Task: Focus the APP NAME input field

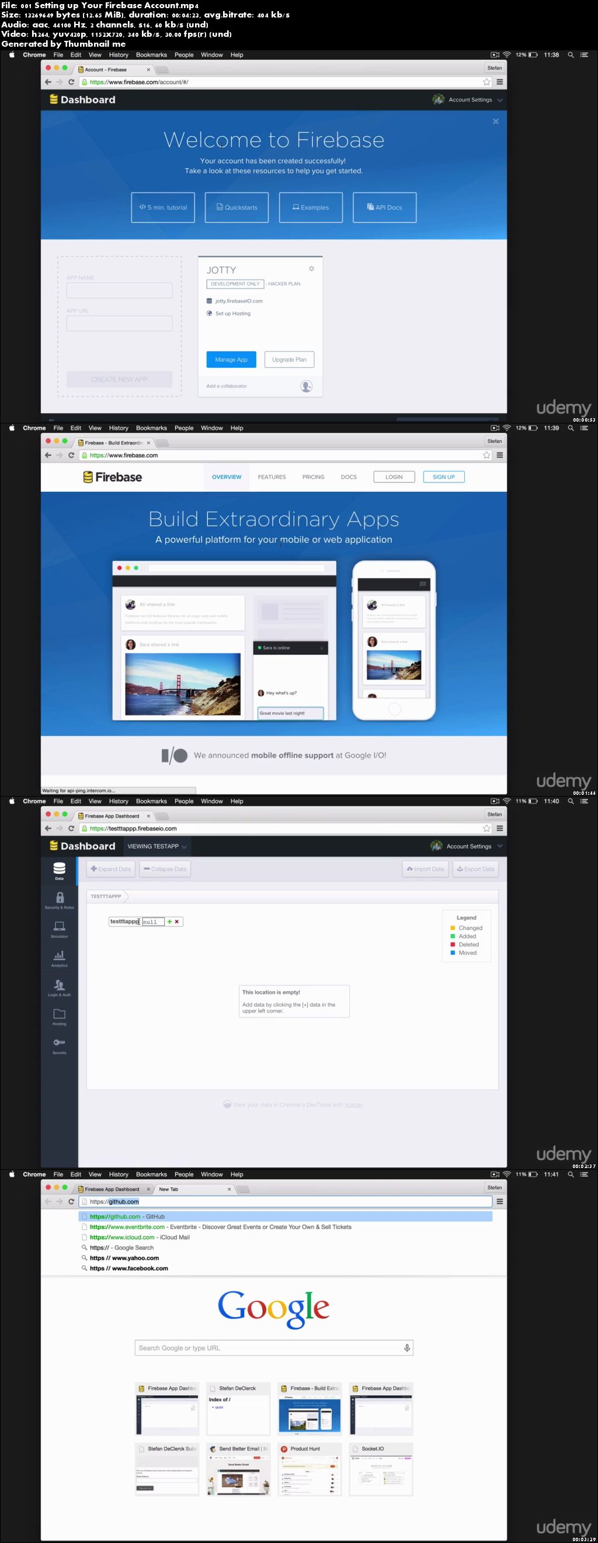Action: pyautogui.click(x=119, y=290)
